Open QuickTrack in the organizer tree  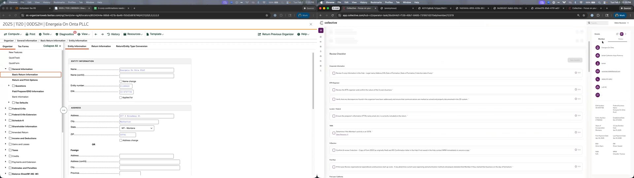(x=14, y=58)
